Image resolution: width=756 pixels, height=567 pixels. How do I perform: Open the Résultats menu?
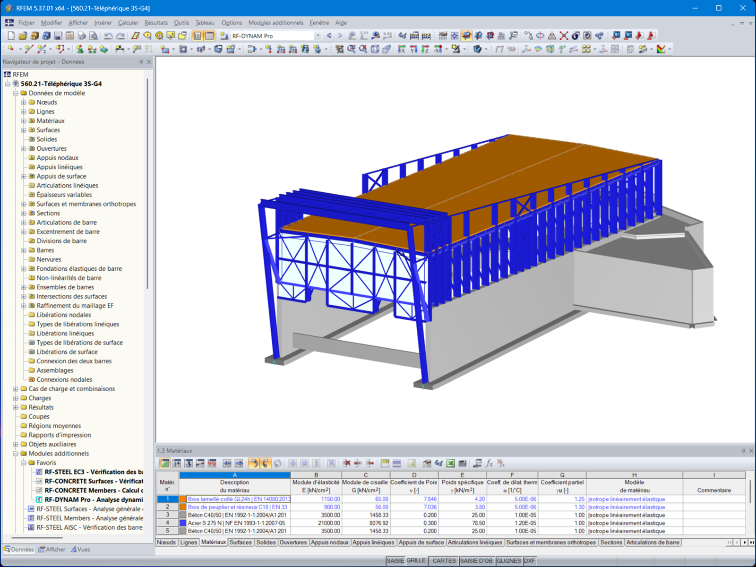pyautogui.click(x=156, y=23)
